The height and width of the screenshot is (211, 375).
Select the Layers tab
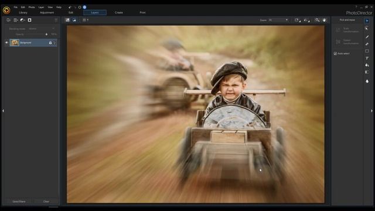(x=95, y=12)
